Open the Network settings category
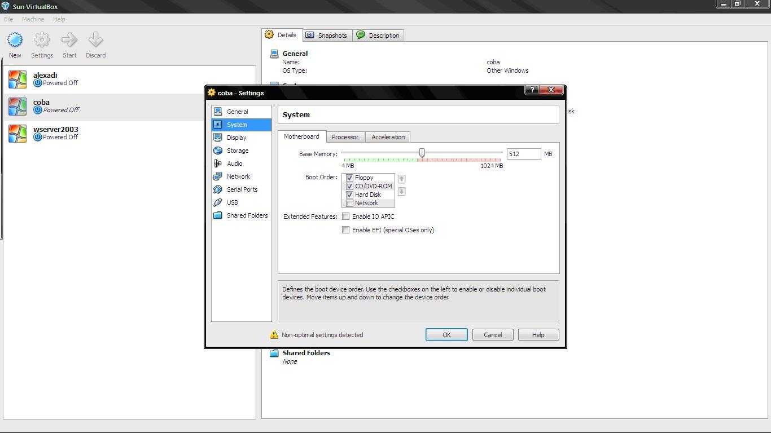Image resolution: width=771 pixels, height=433 pixels. (242, 176)
